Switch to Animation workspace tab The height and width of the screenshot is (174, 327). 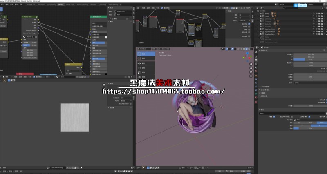tap(41, 4)
